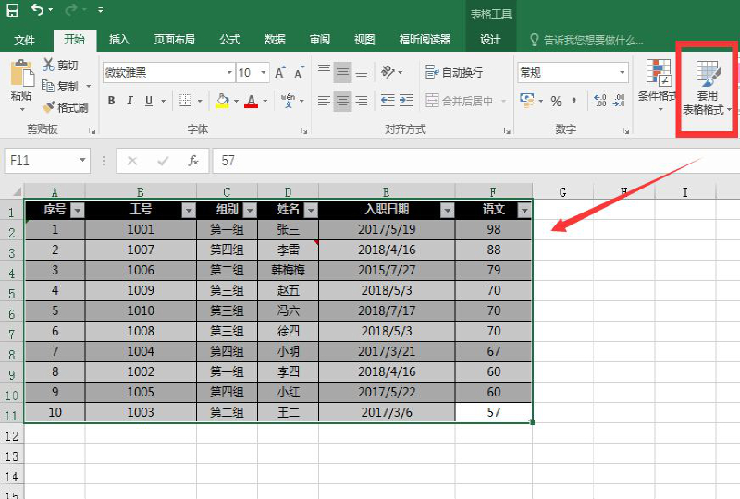Click the Cut (剪切) scissors icon

pos(48,65)
